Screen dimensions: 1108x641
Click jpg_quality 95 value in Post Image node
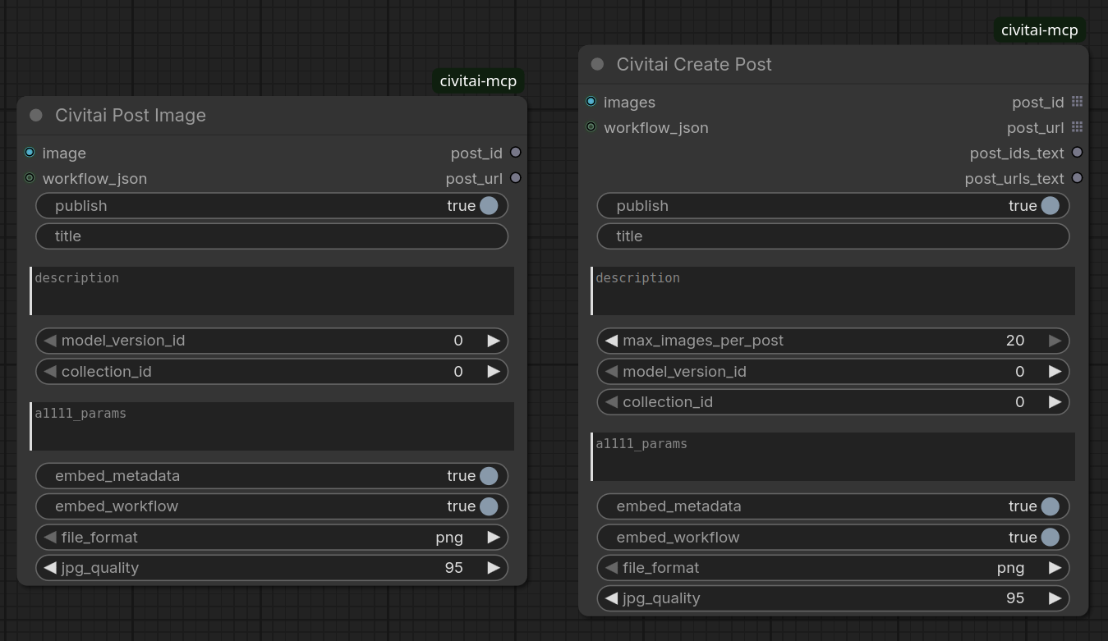click(x=454, y=568)
